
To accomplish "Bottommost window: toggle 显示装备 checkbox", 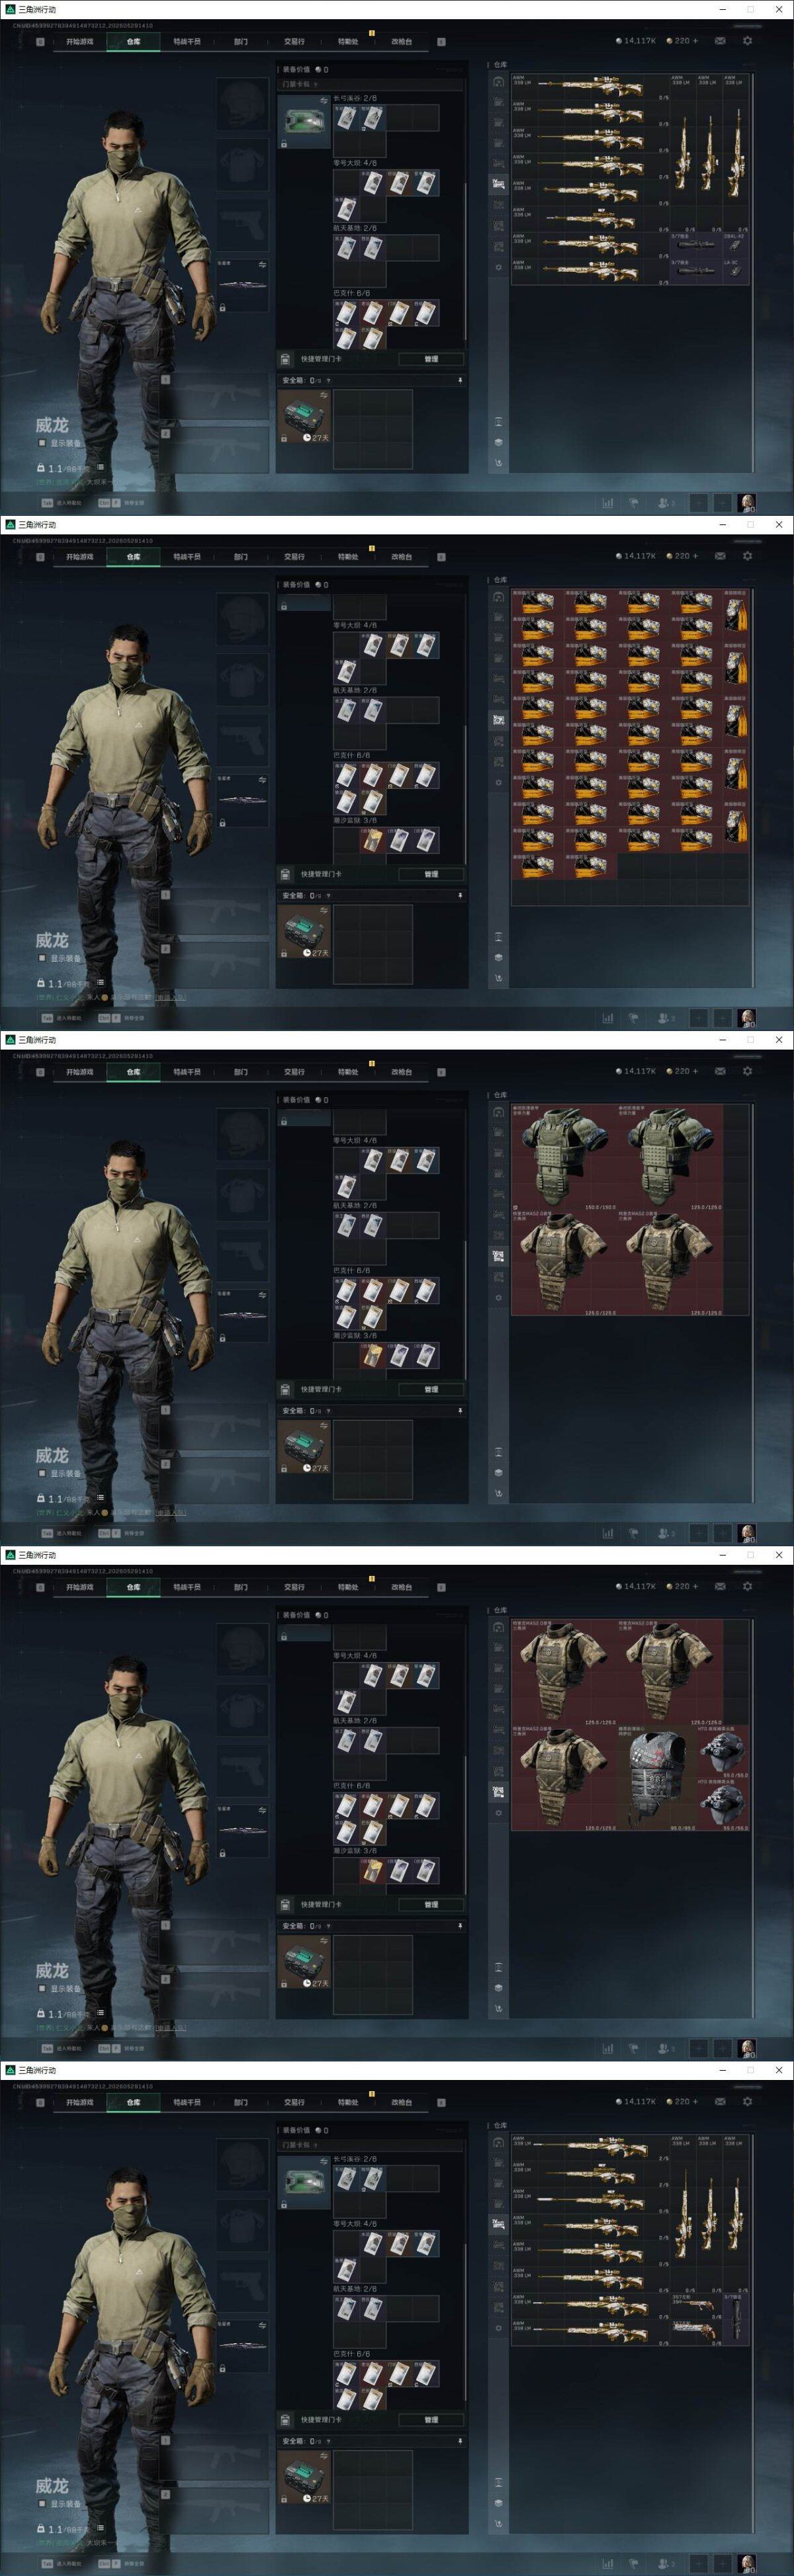I will tap(42, 2503).
